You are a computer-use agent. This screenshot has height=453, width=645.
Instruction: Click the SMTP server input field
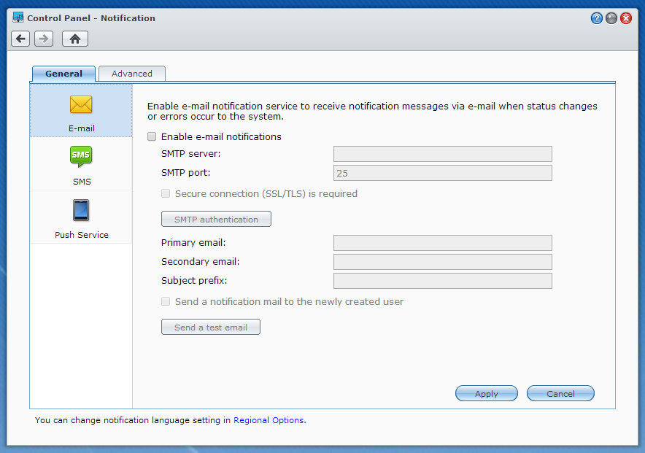pos(442,154)
